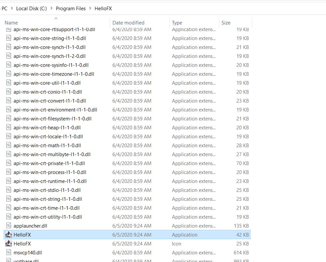
Task: Select file name api-ms-win-crt-environment-l1-1-0.dll
Action: tap(55, 110)
